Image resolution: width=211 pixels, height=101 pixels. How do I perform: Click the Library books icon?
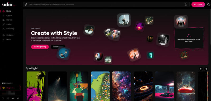click(x=4, y=20)
